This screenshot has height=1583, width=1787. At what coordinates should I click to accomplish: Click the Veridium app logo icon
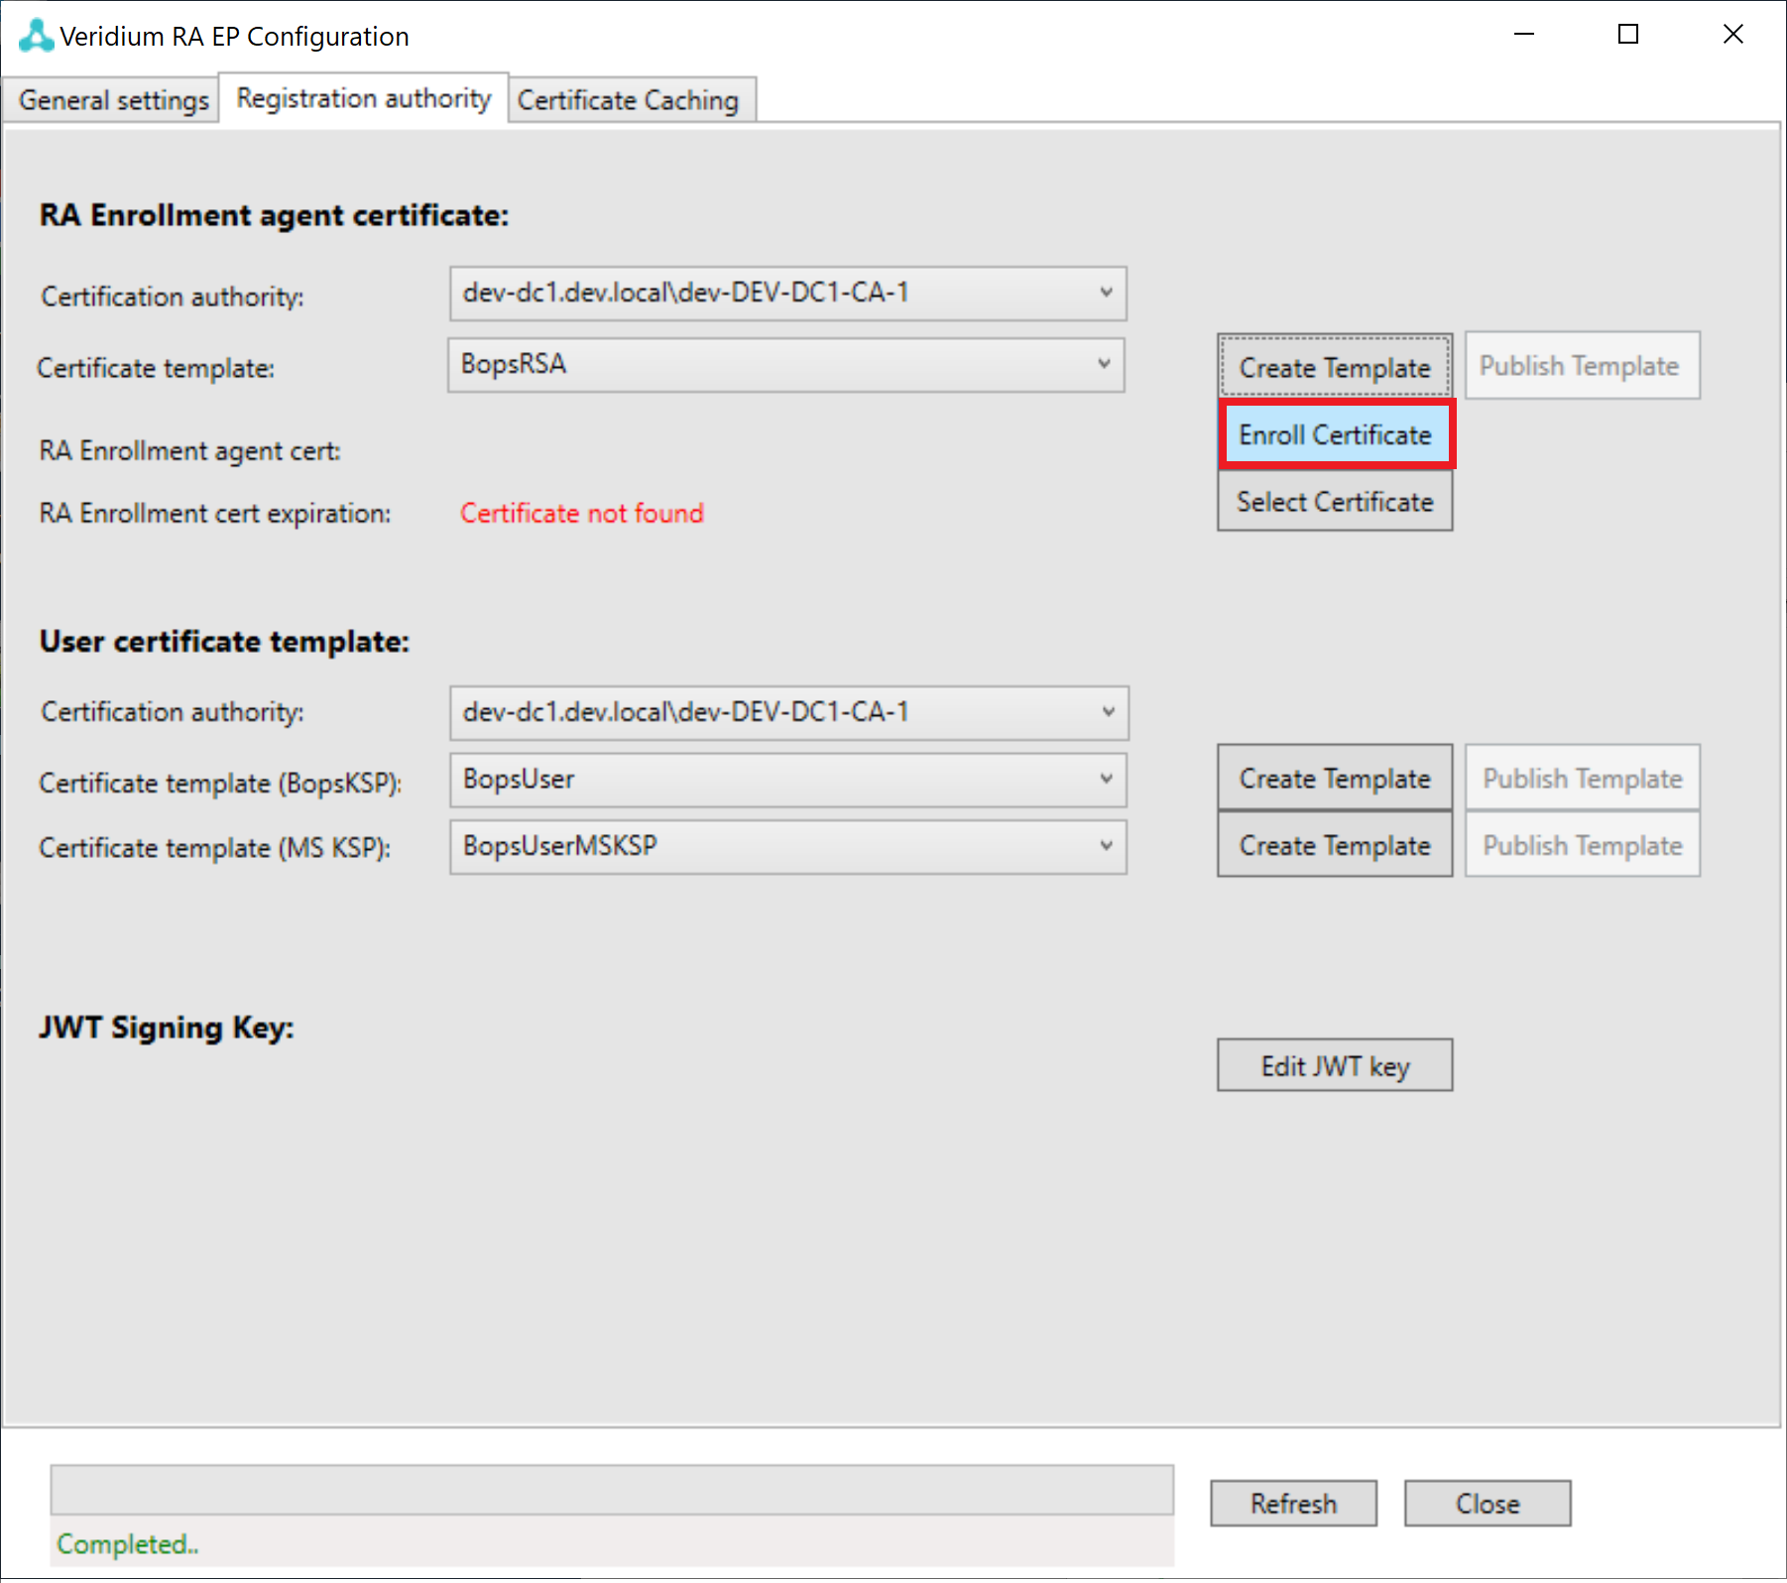click(36, 36)
